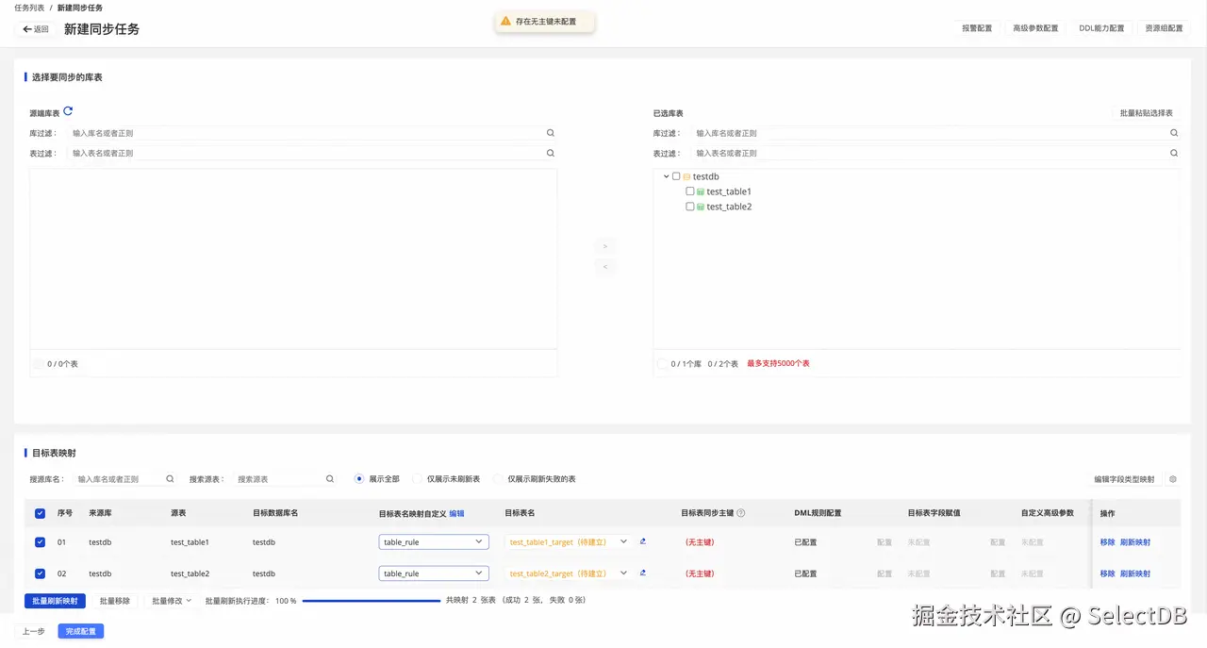This screenshot has height=648, width=1207.
Task: Focus source 表过滤 input field
Action: pos(312,153)
